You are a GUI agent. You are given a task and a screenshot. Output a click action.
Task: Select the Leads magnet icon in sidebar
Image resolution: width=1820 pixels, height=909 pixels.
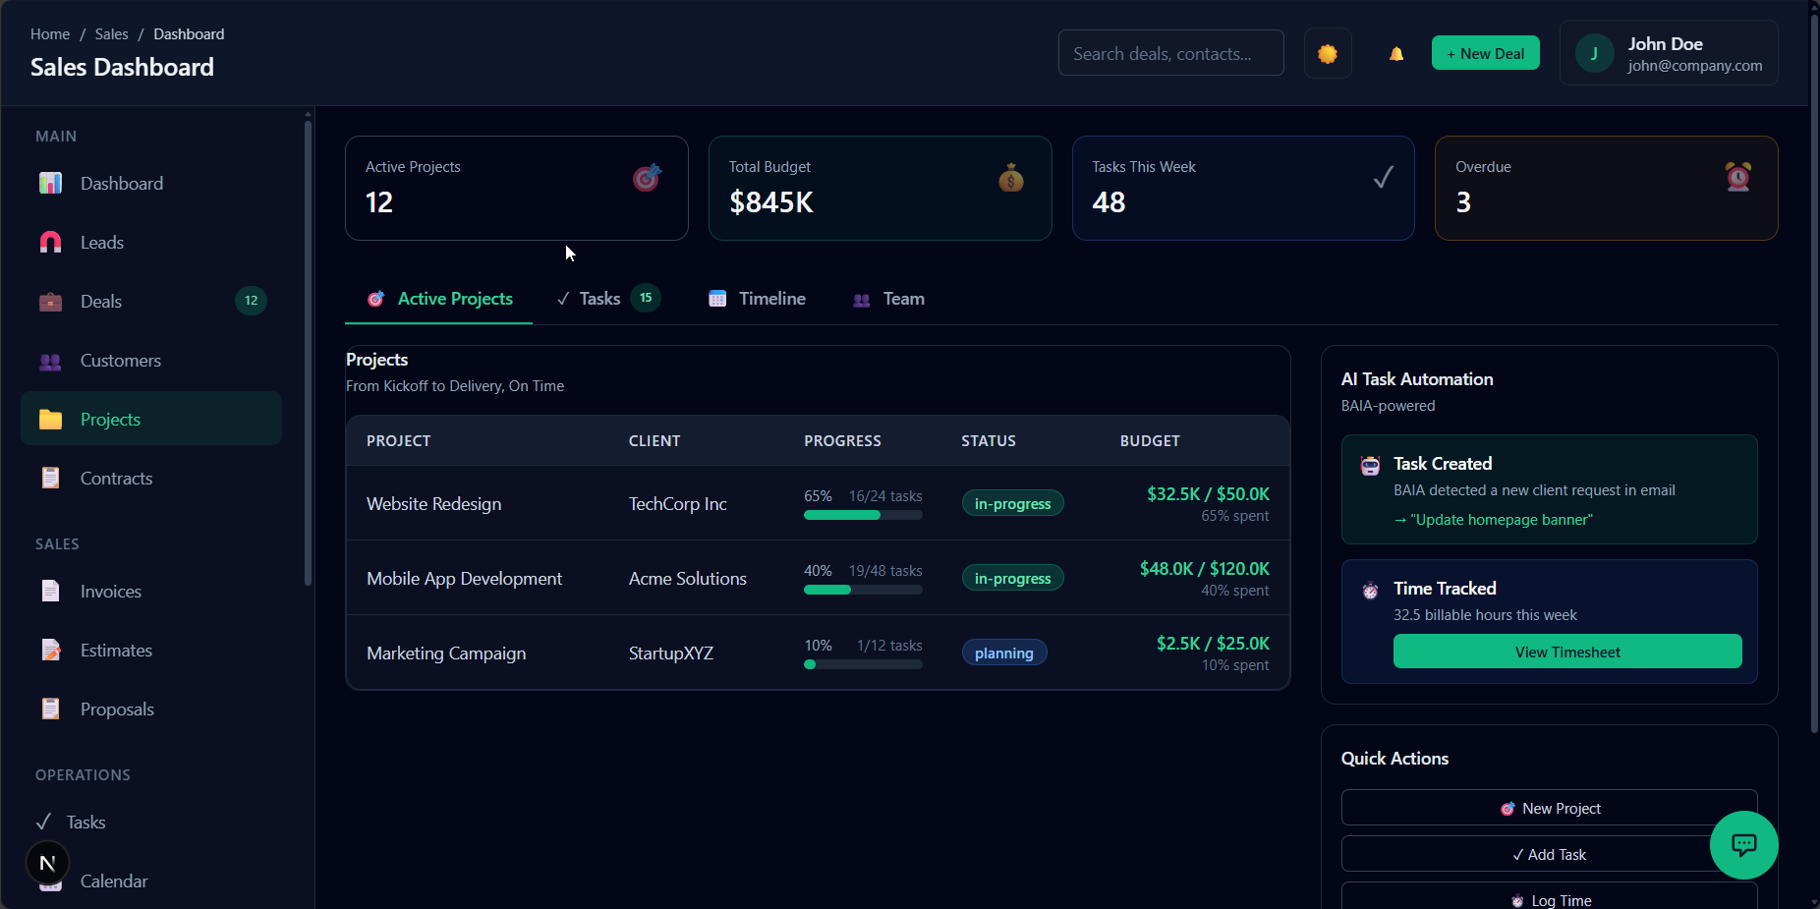tap(50, 242)
